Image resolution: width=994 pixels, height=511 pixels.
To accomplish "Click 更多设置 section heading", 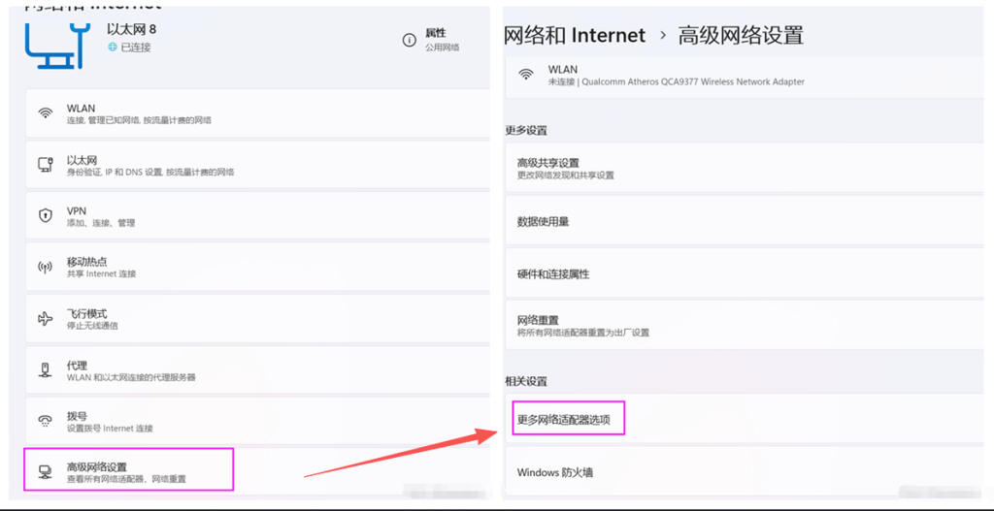I will point(525,131).
